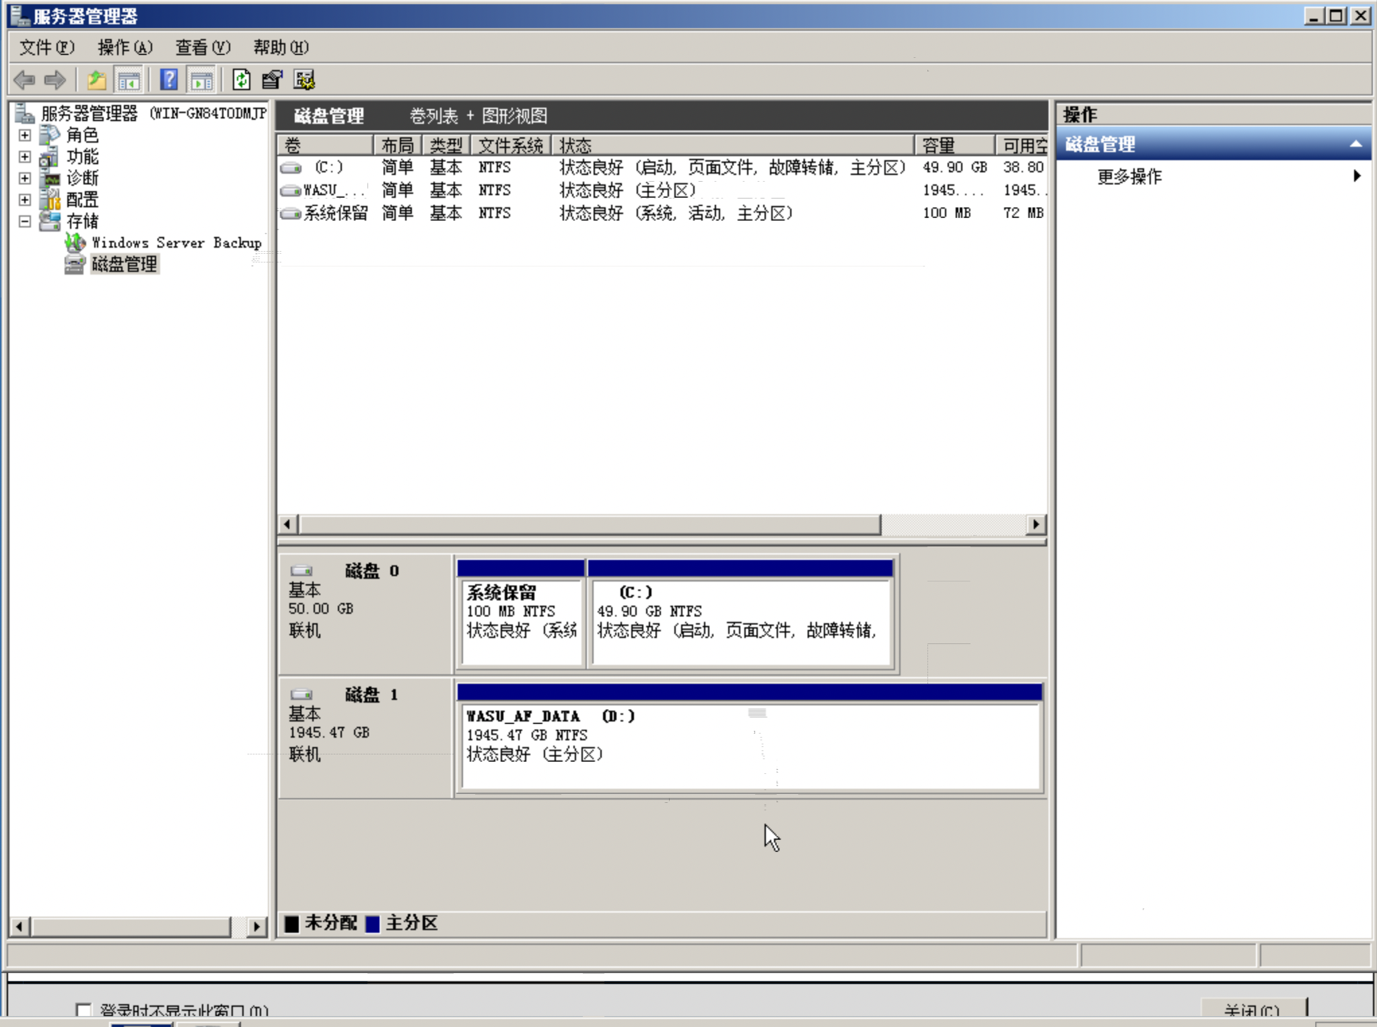The width and height of the screenshot is (1377, 1027).
Task: Click the Properties toolbar icon
Action: point(272,80)
